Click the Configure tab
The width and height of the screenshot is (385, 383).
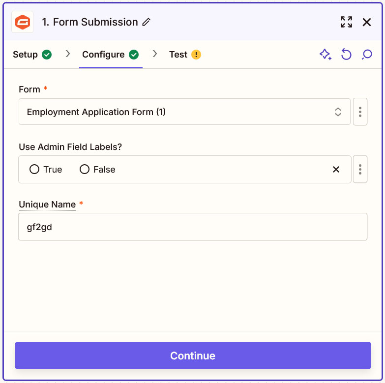[111, 55]
